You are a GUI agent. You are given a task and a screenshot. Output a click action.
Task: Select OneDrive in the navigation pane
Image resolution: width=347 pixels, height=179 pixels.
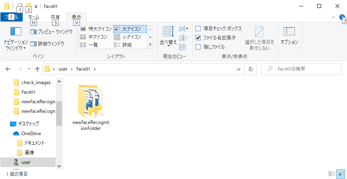pyautogui.click(x=27, y=134)
